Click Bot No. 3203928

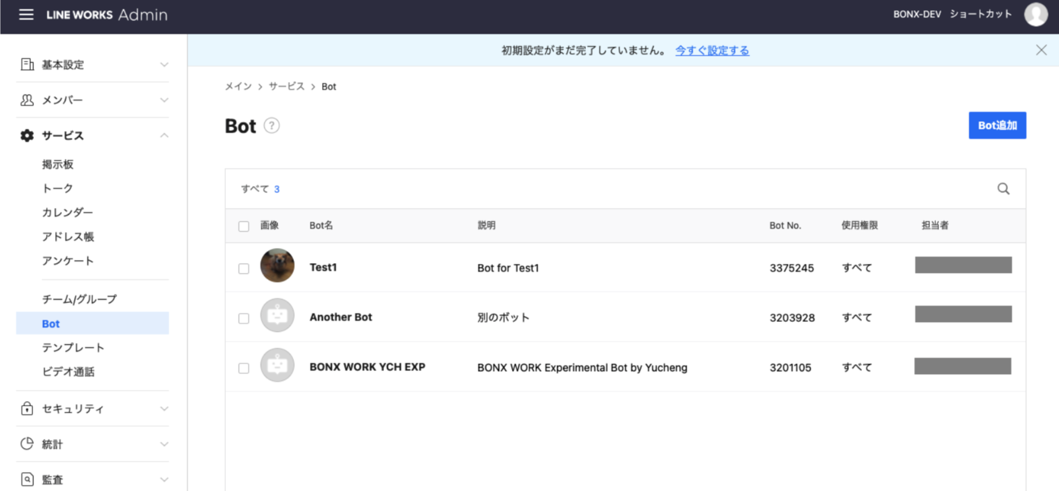(x=792, y=318)
